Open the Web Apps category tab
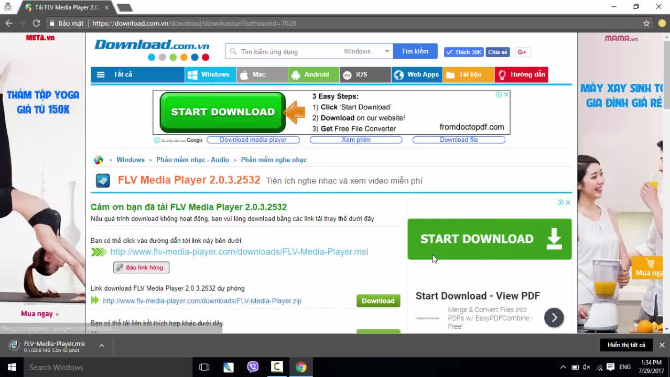The height and width of the screenshot is (377, 670). pyautogui.click(x=417, y=74)
